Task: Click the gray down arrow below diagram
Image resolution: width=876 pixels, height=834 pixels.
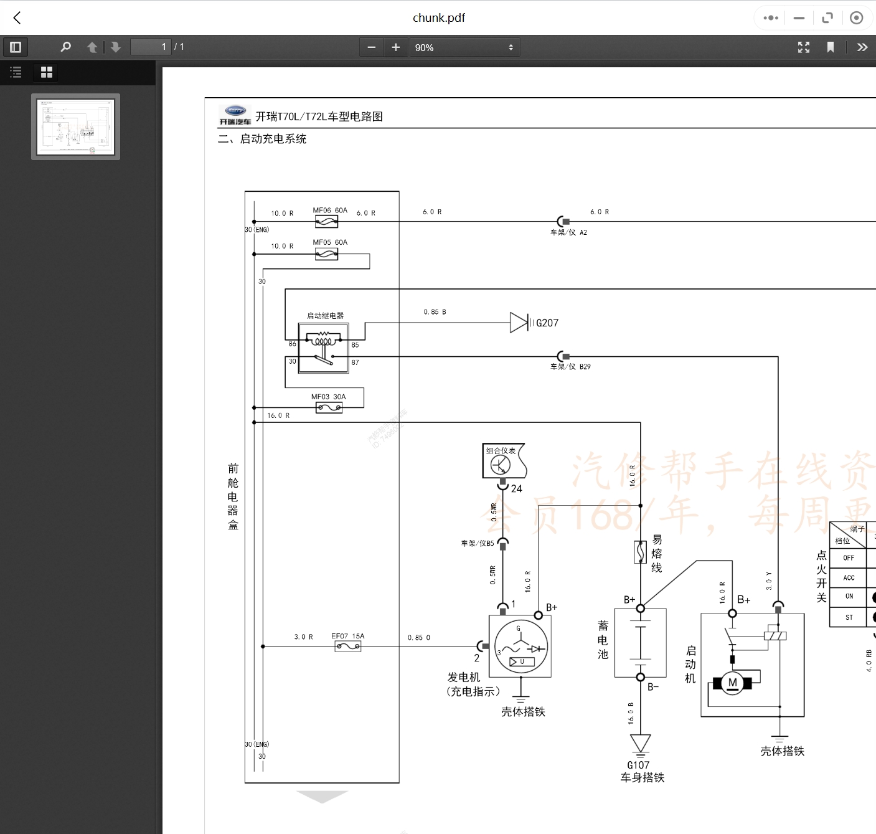Action: 322,797
